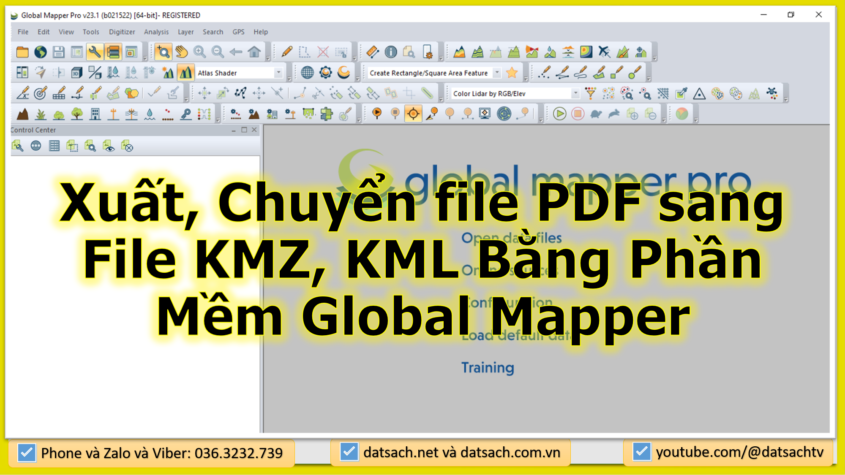This screenshot has height=475, width=845.
Task: Select the Zoom tool magnifier in the toolbar
Action: pyautogui.click(x=163, y=52)
